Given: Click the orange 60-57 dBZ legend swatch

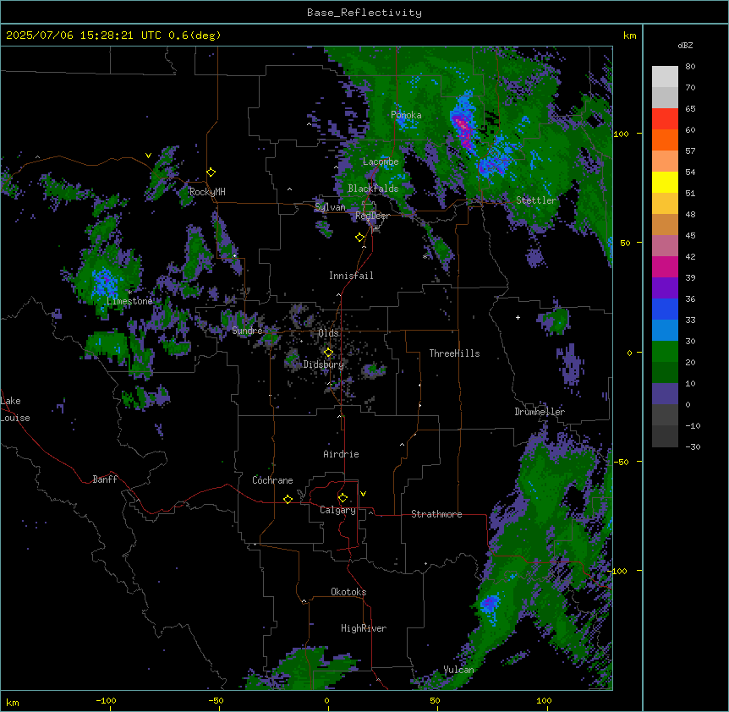Looking at the screenshot, I should [x=665, y=140].
